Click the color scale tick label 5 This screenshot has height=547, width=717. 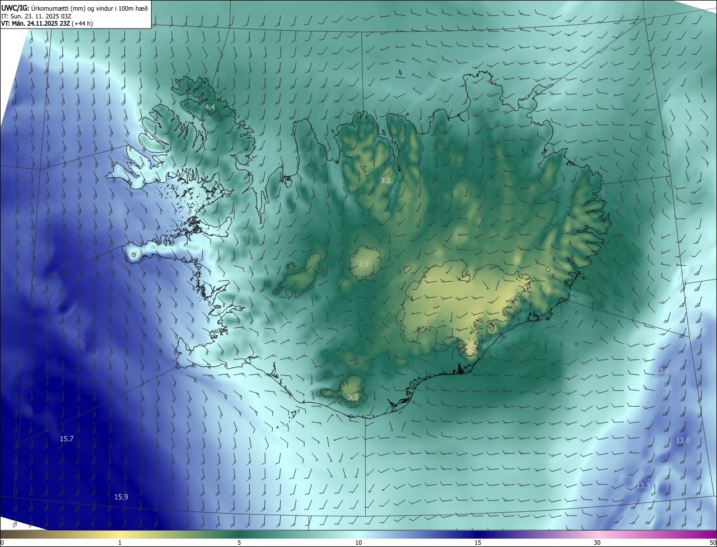(239, 543)
